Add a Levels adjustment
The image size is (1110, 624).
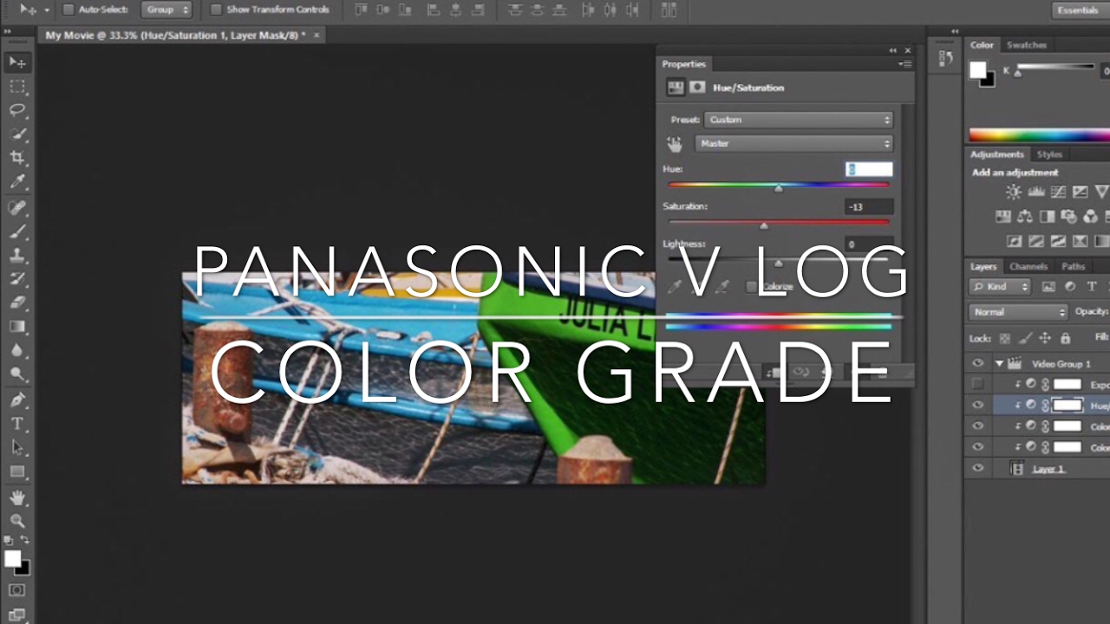[1035, 192]
